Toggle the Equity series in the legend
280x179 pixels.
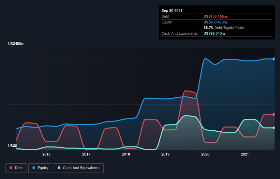click(40, 168)
